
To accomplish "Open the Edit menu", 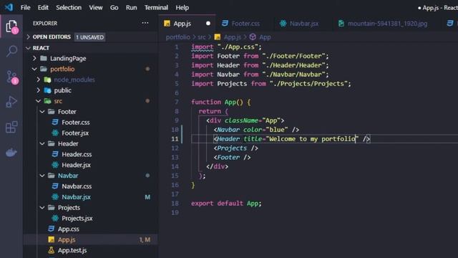I will [x=43, y=8].
